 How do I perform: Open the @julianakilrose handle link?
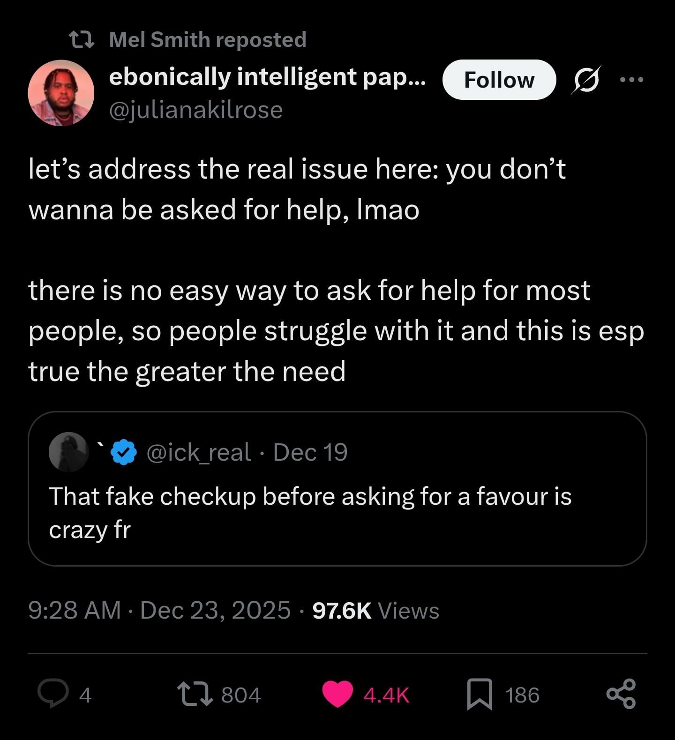(x=195, y=110)
